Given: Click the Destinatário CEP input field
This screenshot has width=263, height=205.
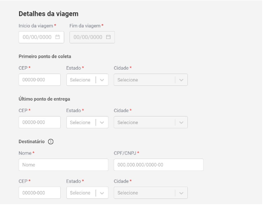Looking at the screenshot, I should click(x=39, y=193).
